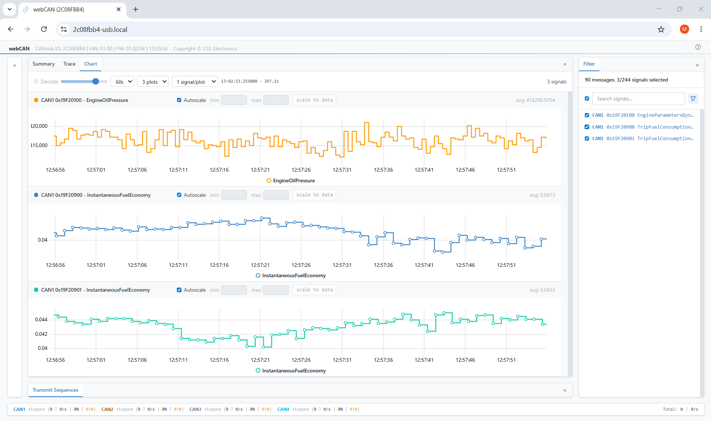Open a new browser tab
The width and height of the screenshot is (711, 421).
pyautogui.click(x=136, y=9)
